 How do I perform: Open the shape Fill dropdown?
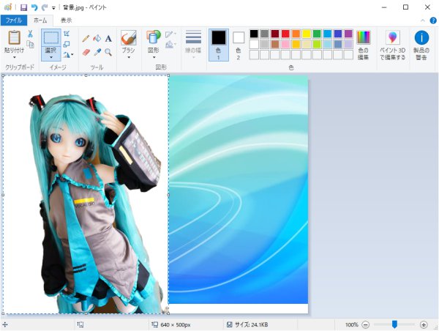[x=170, y=44]
